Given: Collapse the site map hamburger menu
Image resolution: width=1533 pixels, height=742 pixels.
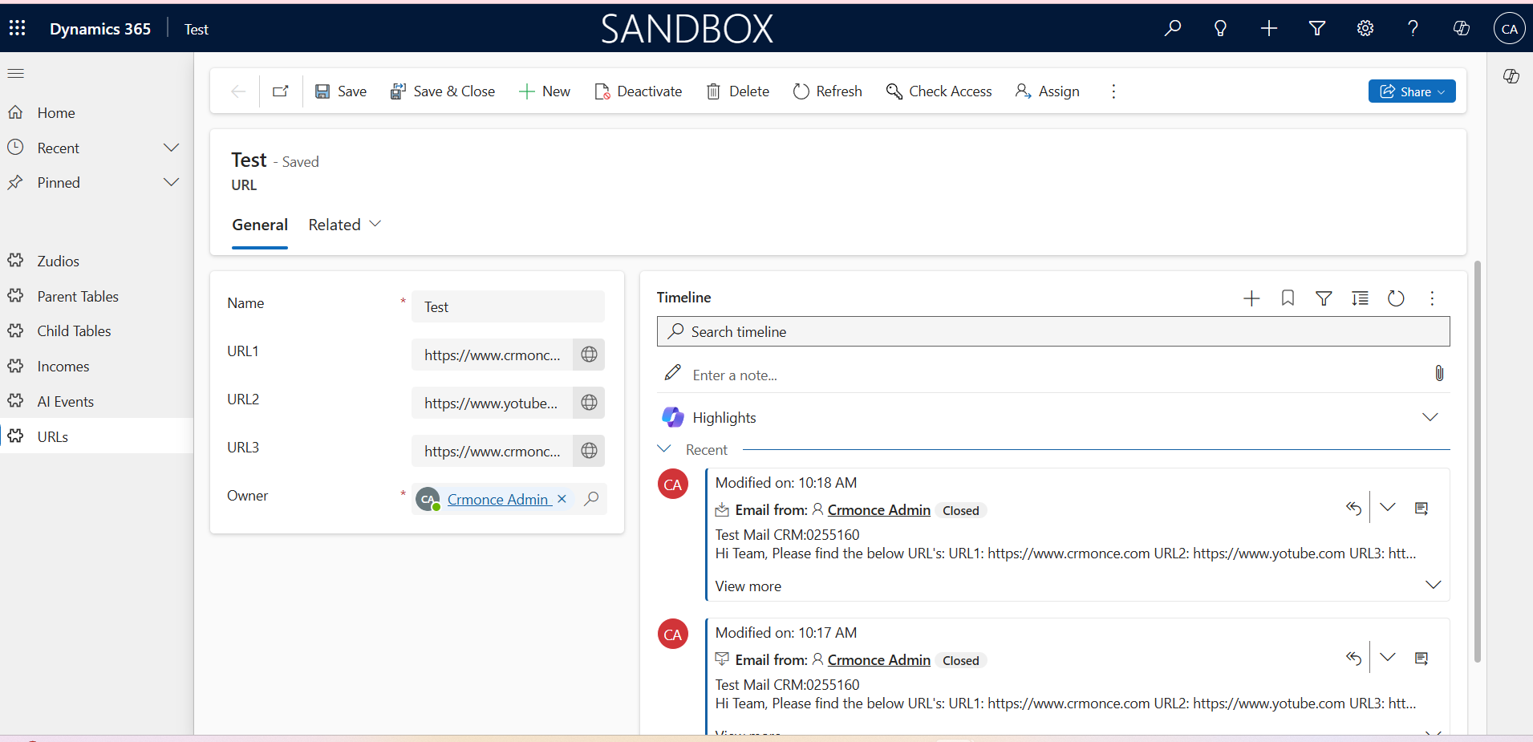Looking at the screenshot, I should pyautogui.click(x=16, y=74).
